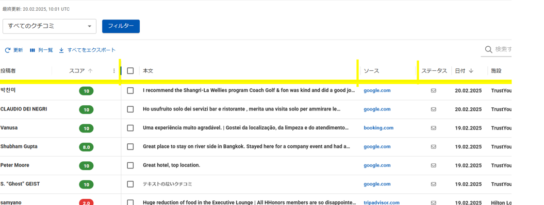544x205 pixels.
Task: Open review text Great hotel, top location.
Action: [171, 165]
